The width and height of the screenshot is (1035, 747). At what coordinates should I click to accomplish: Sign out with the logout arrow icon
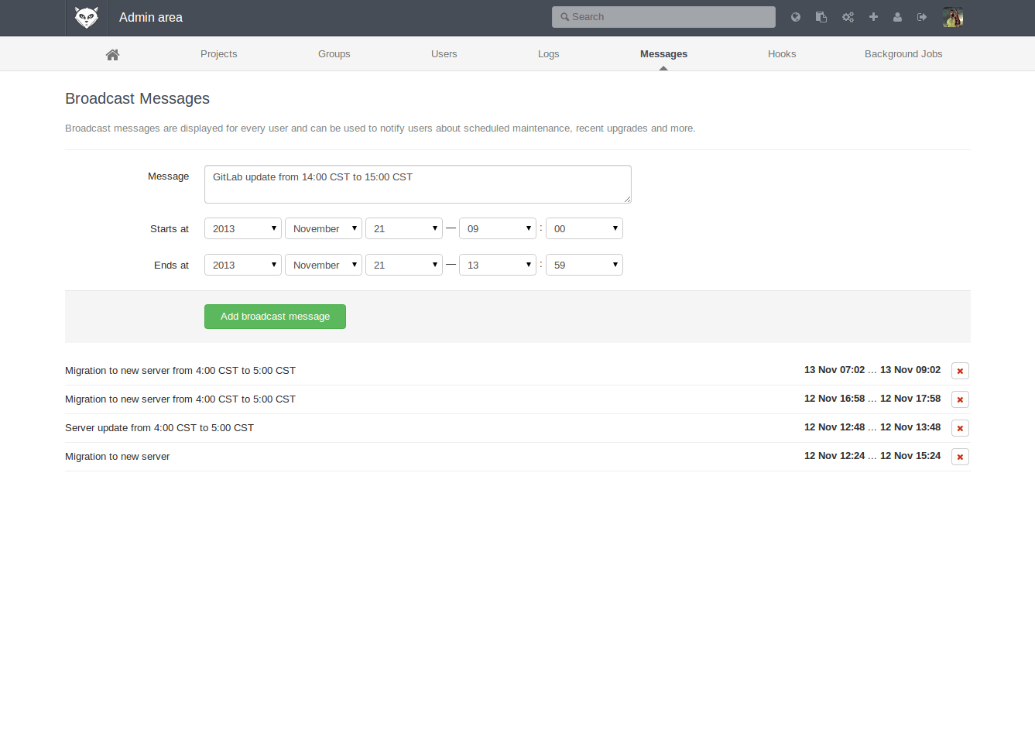point(922,17)
